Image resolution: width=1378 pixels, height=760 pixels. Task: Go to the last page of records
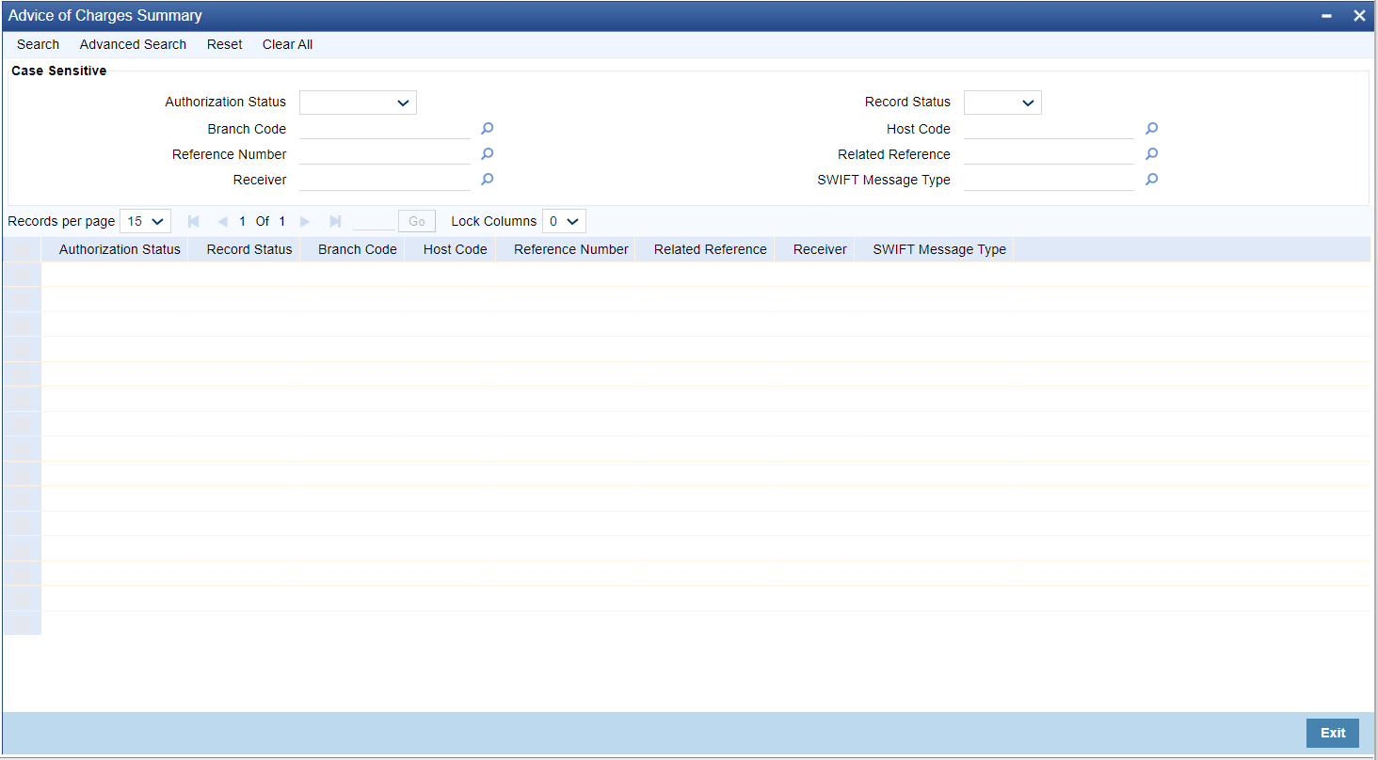[334, 221]
